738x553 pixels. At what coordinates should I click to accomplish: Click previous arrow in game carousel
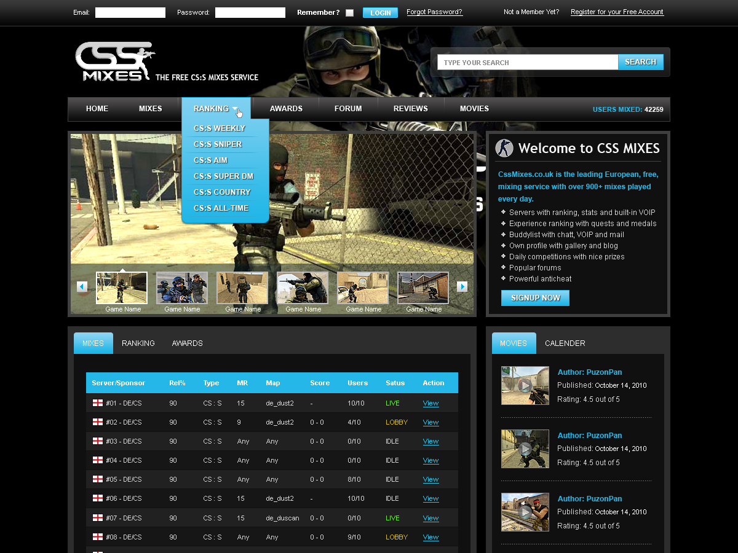[82, 286]
